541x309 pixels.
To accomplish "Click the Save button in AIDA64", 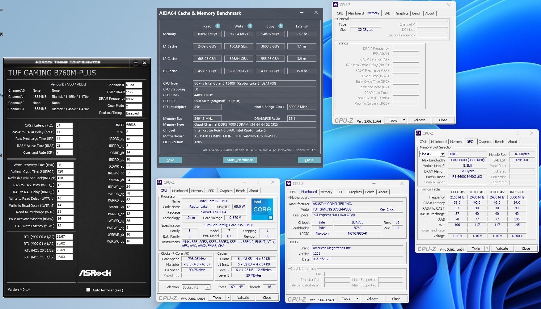I will [170, 160].
